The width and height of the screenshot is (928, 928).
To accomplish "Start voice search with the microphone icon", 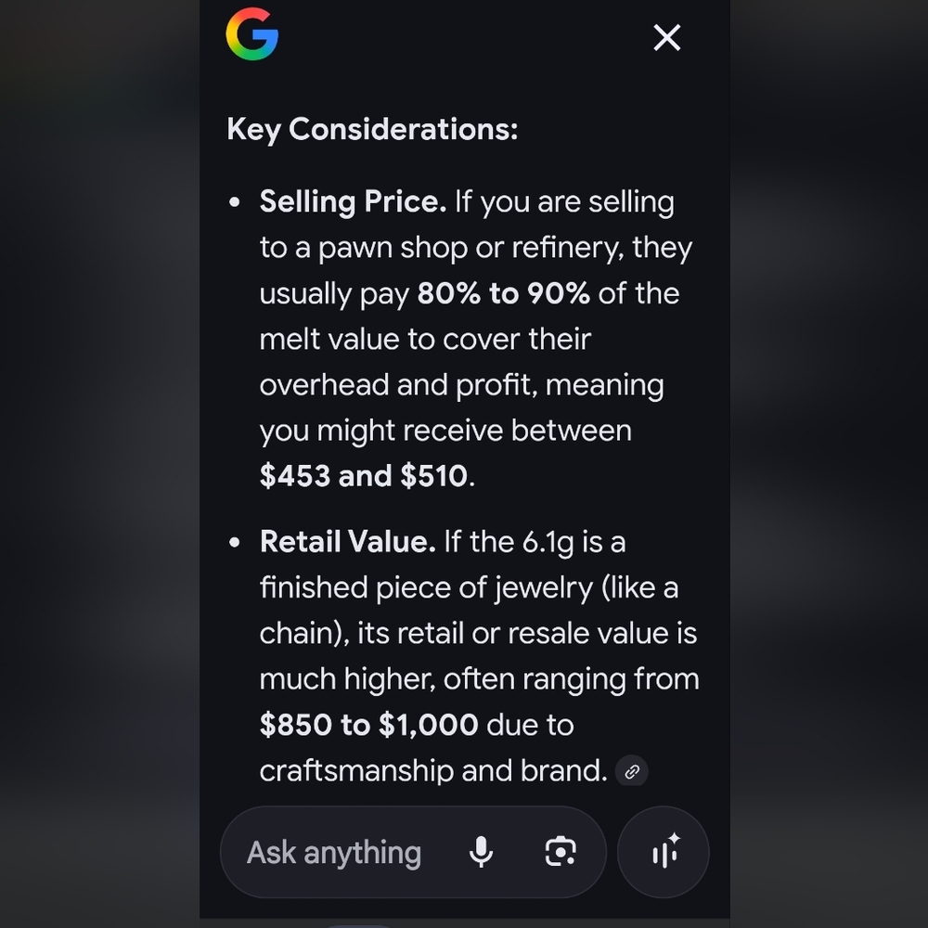I will click(481, 852).
